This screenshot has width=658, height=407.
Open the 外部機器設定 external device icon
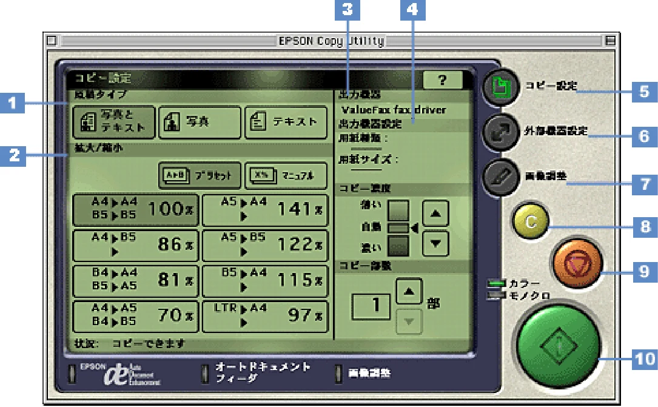(x=501, y=133)
